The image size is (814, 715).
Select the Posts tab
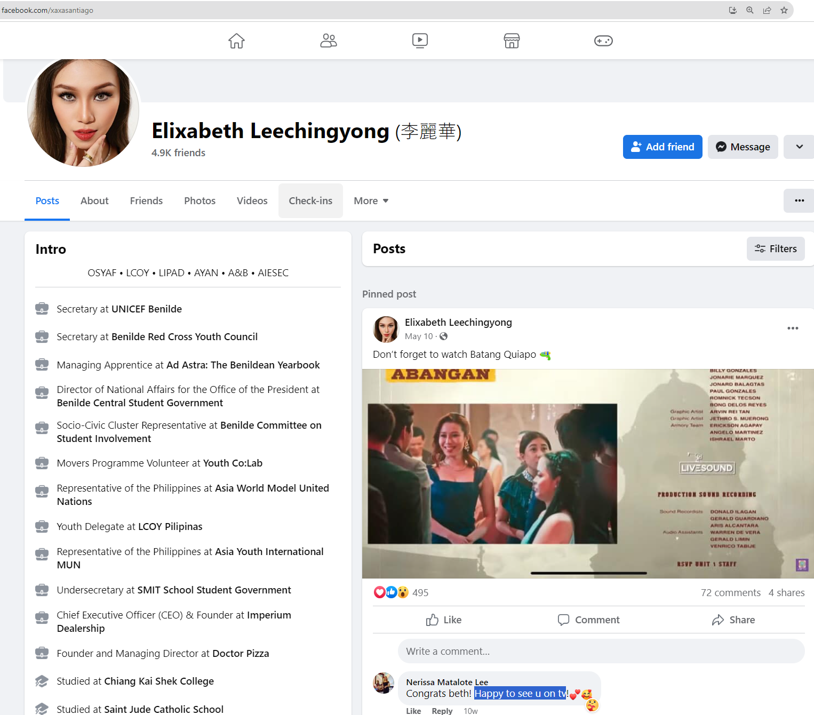click(47, 200)
